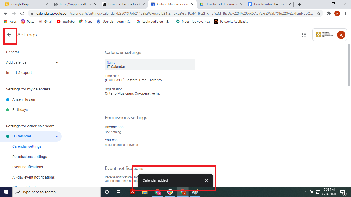Close the Ontario Musicians Co-op calendar tab
Viewport: 351px width, 197px height.
192,4
